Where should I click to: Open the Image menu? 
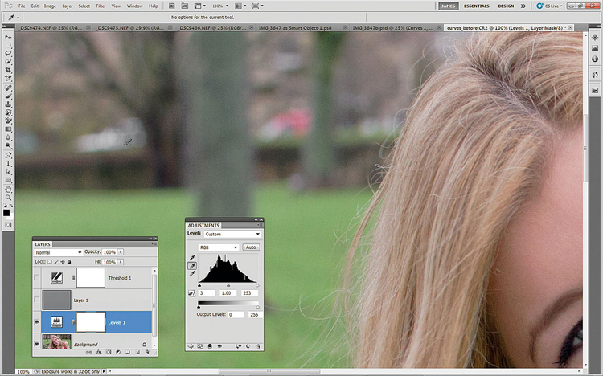click(50, 6)
